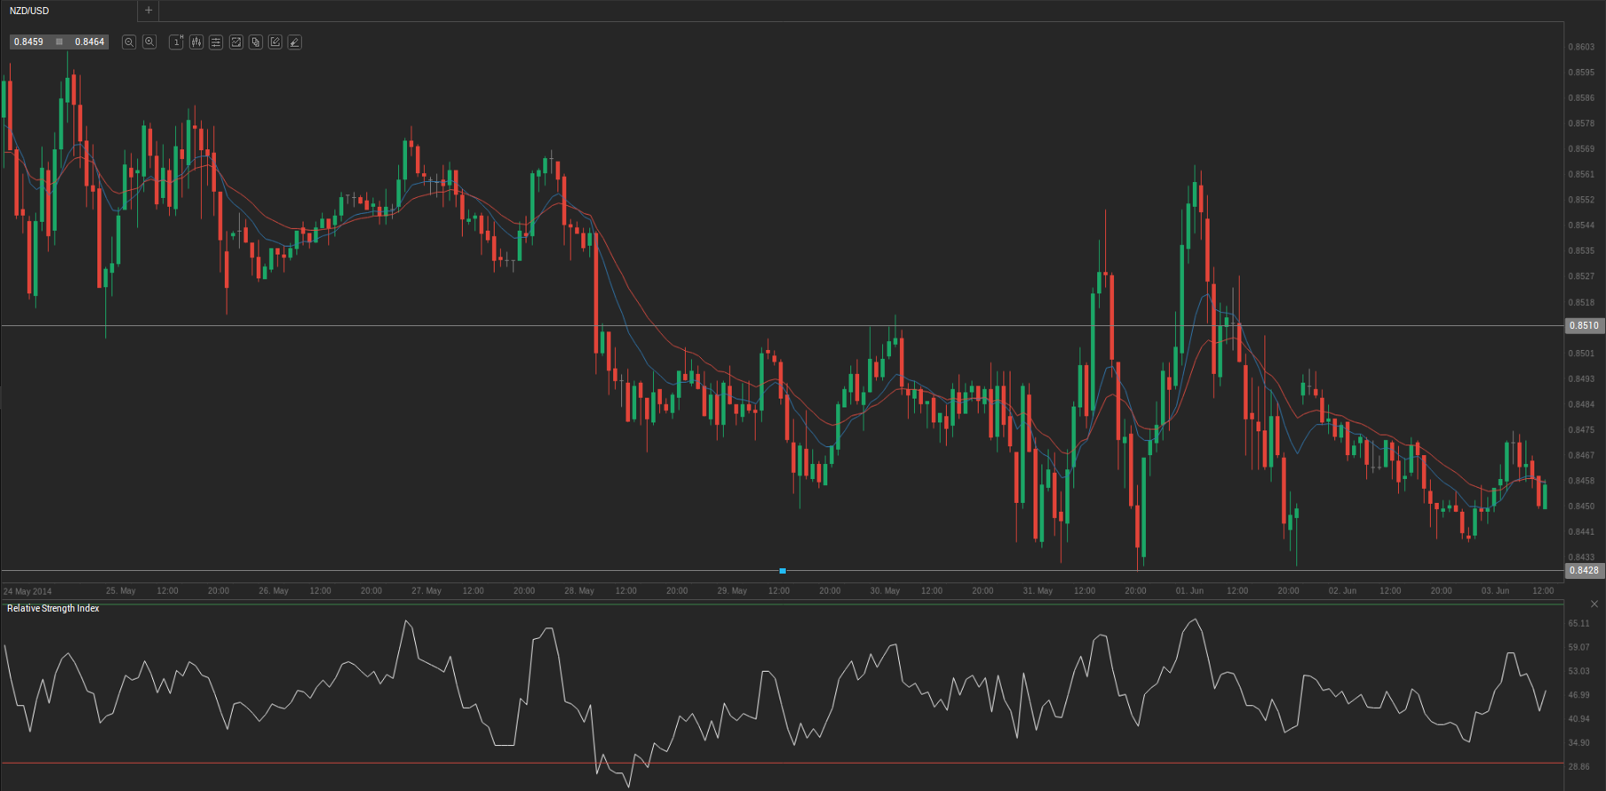
Task: Select the 0.8510 price level marker
Action: point(1584,326)
